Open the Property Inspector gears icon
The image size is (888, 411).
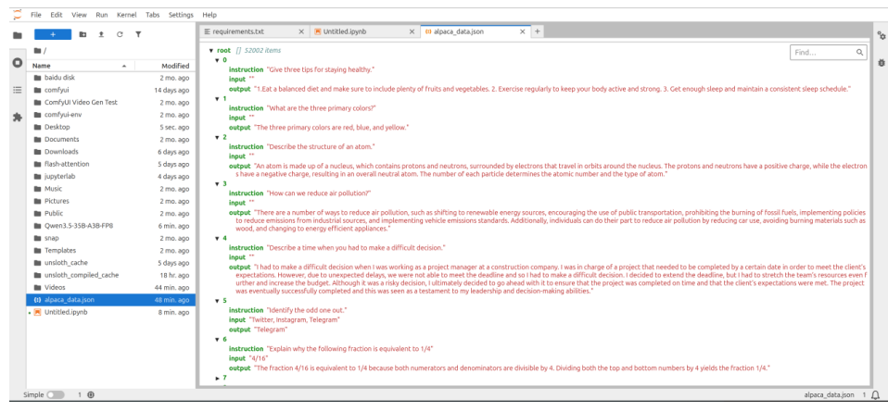coord(881,35)
